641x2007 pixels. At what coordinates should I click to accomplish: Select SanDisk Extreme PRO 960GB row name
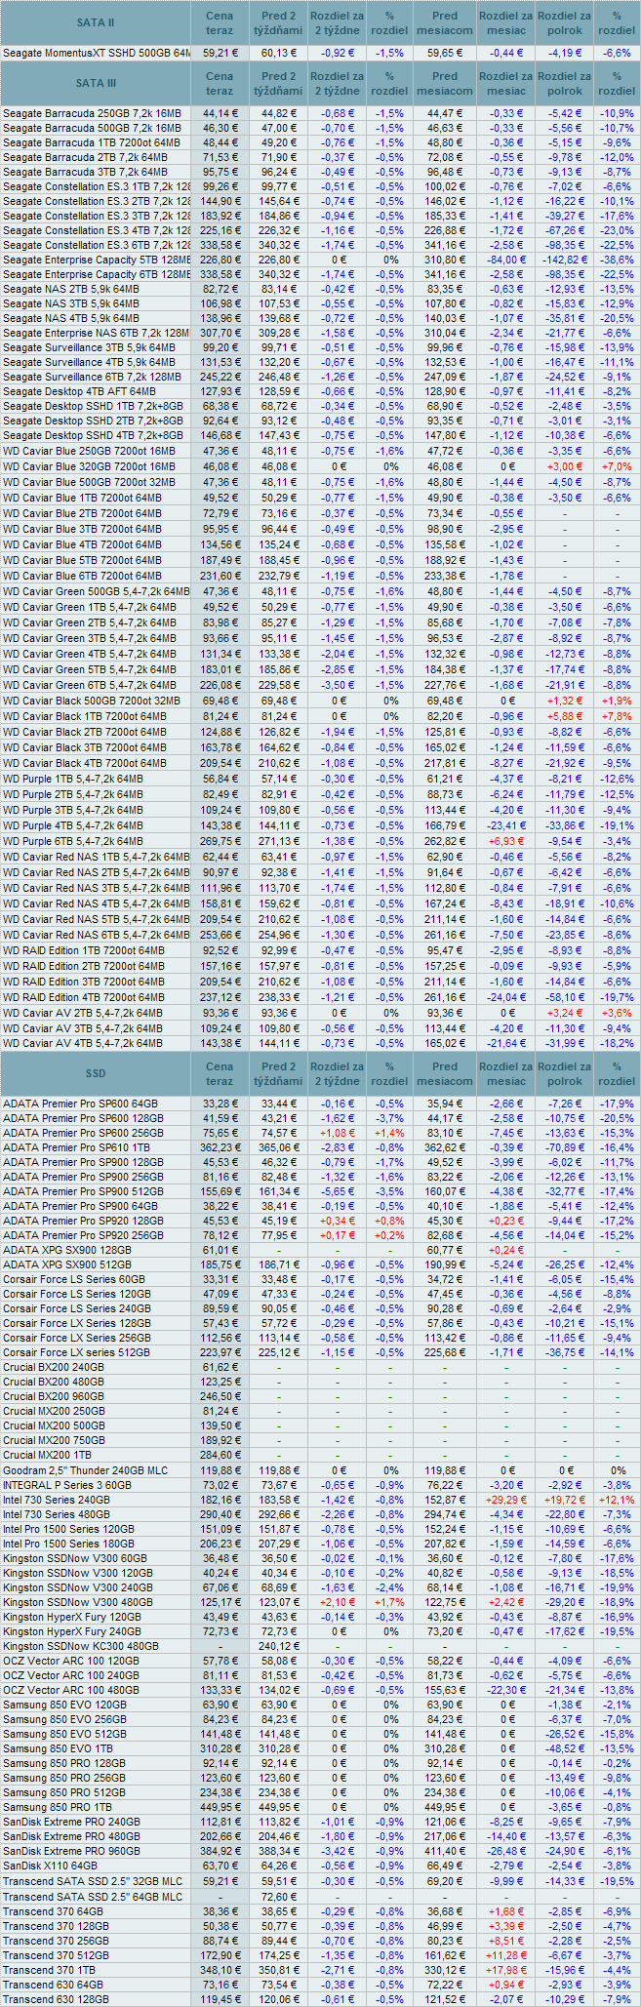point(72,1851)
